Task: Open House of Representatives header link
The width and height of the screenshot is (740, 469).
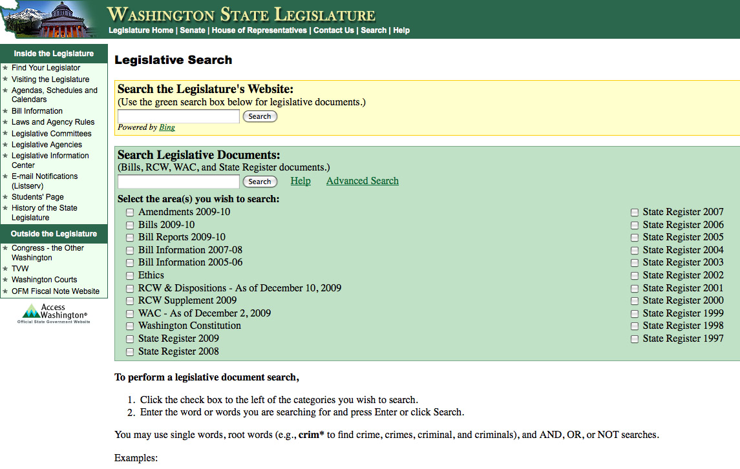Action: pyautogui.click(x=259, y=30)
